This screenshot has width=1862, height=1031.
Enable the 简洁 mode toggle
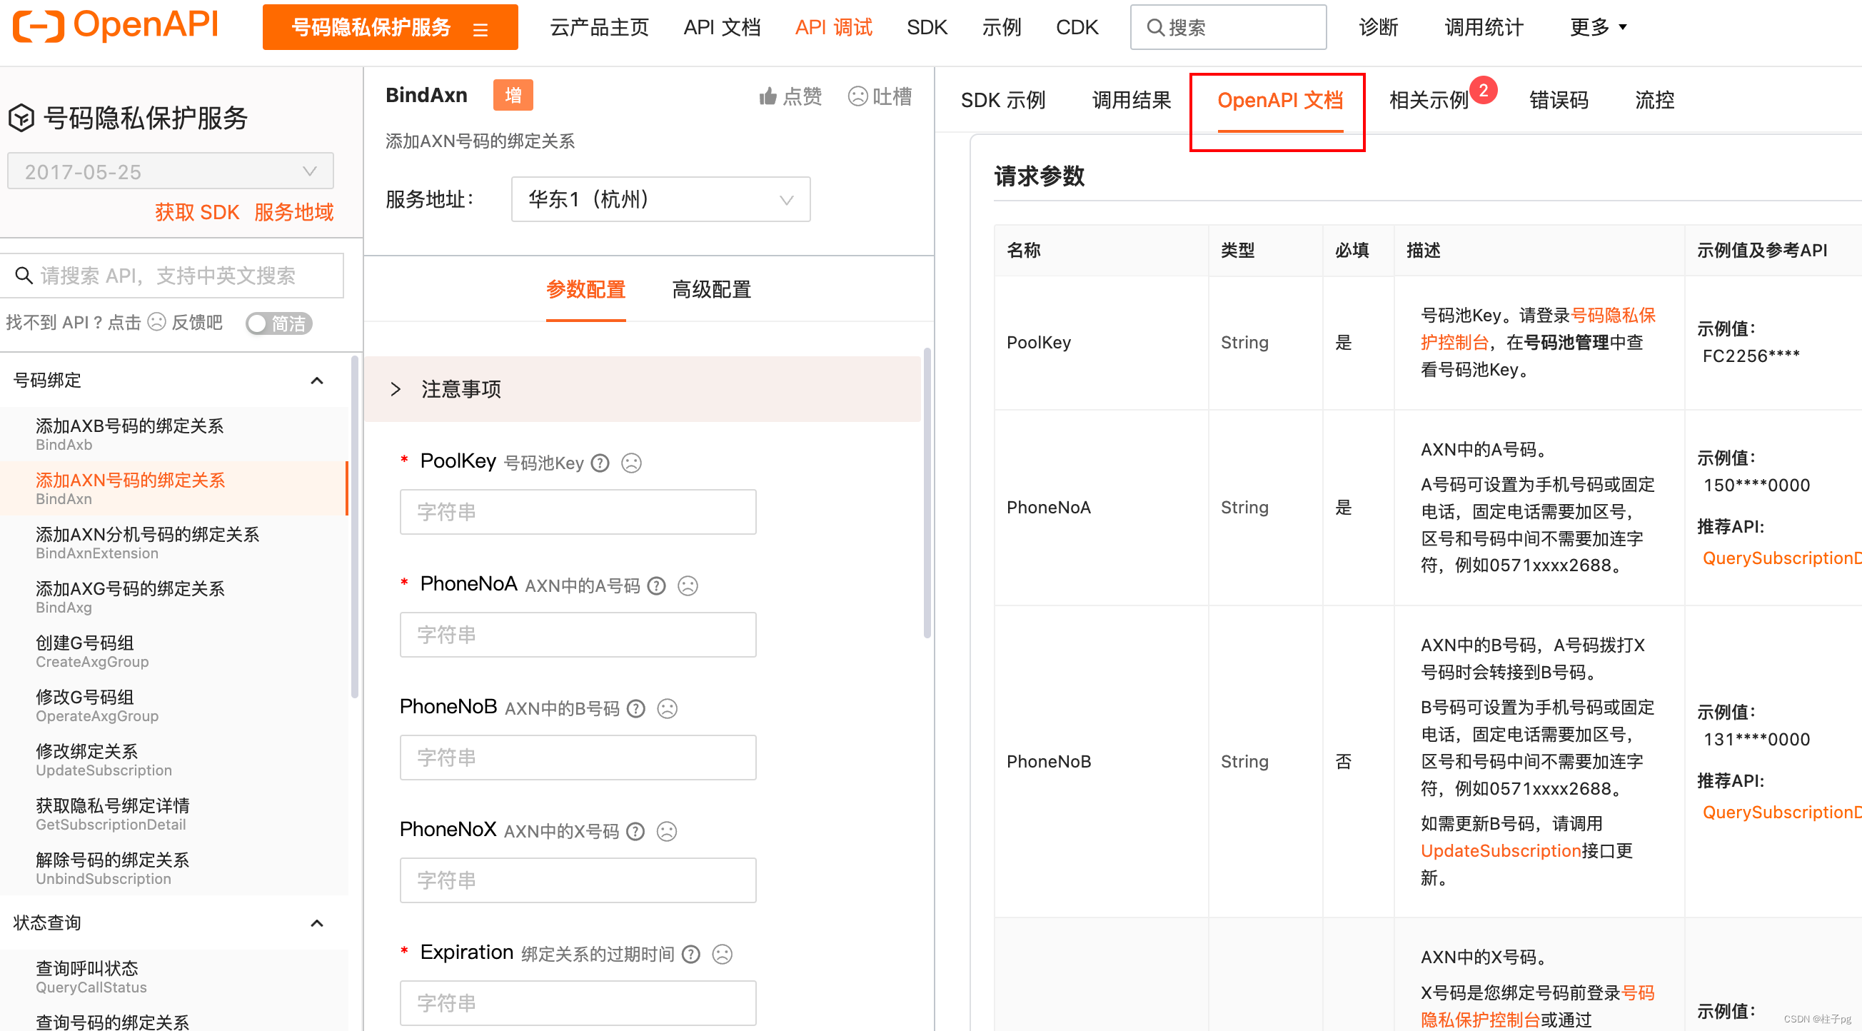coord(278,323)
